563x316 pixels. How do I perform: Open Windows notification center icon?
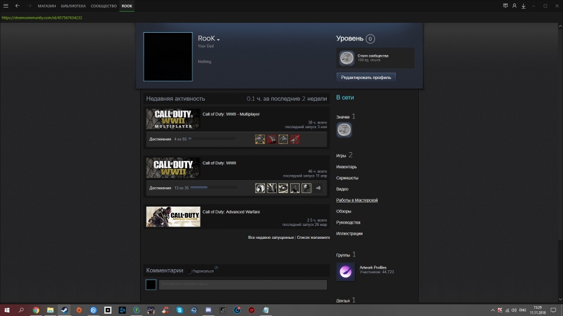pyautogui.click(x=553, y=310)
